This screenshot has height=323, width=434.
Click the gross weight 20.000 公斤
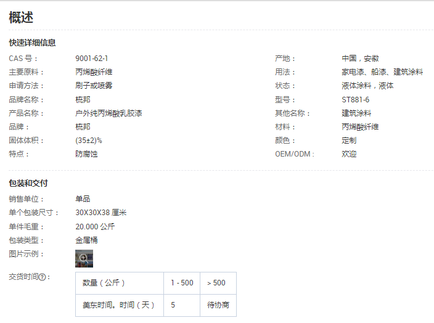[95, 226]
